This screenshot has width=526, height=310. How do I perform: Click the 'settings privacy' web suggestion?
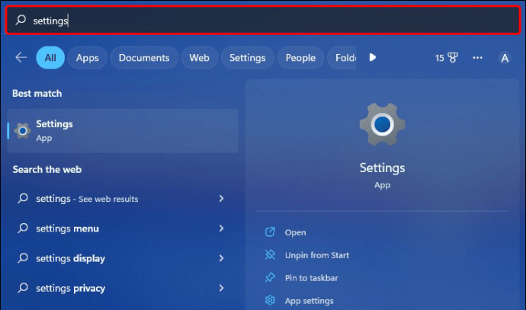70,288
